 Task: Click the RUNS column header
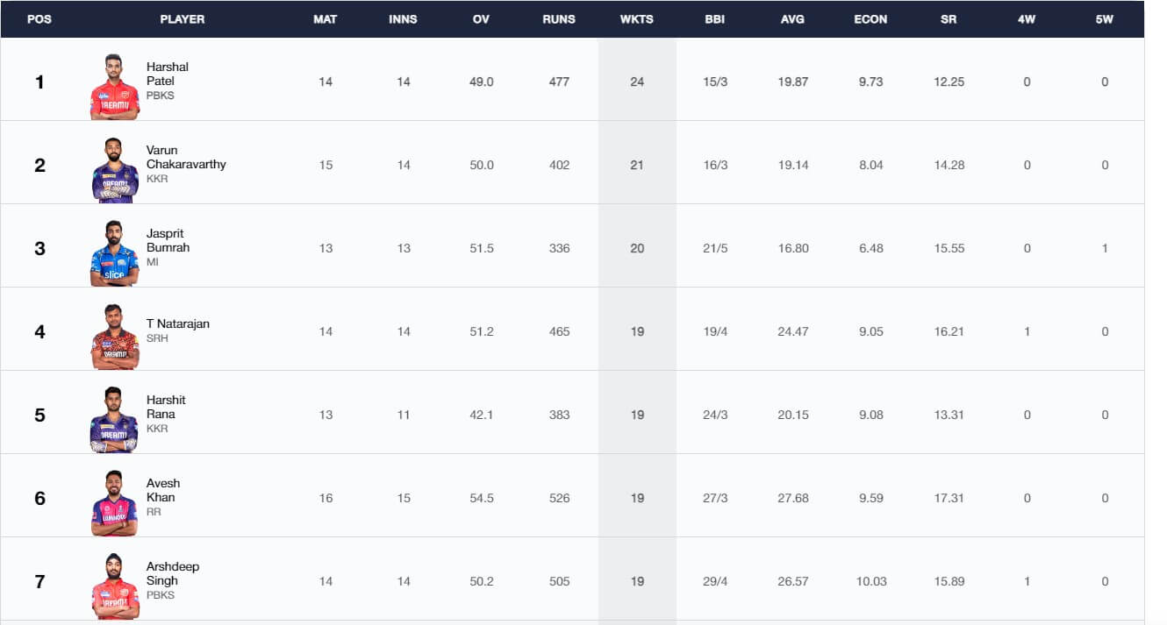tap(559, 19)
